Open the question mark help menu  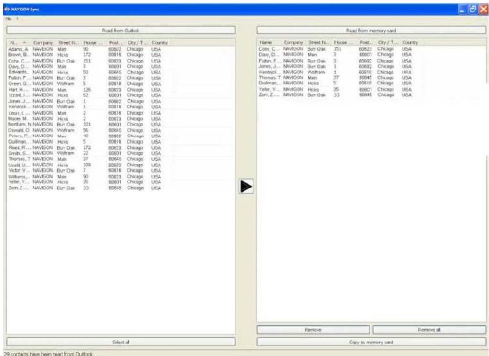pyautogui.click(x=17, y=19)
